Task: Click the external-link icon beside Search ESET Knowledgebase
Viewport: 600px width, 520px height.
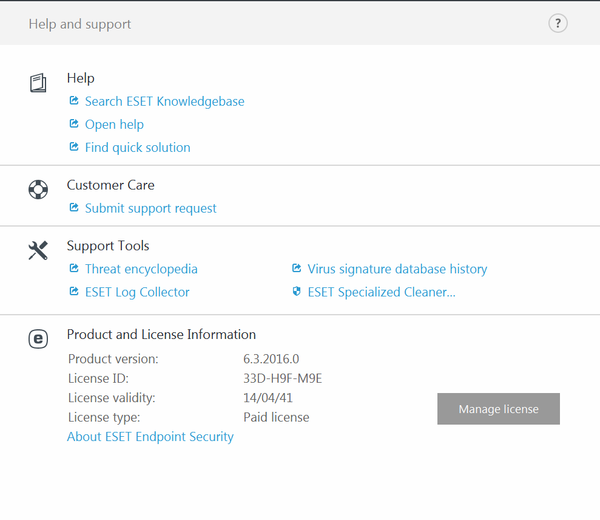Action: coord(74,101)
